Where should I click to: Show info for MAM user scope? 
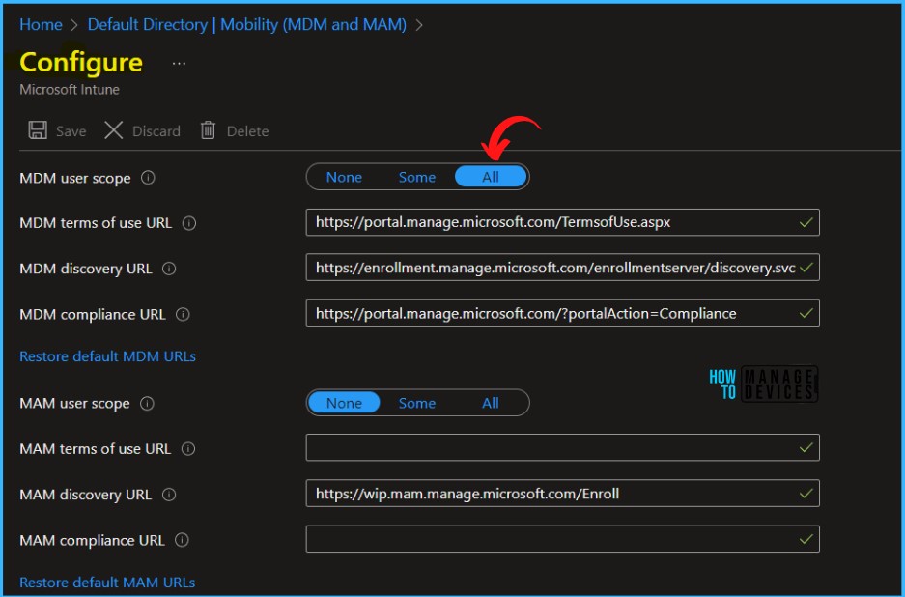coord(147,403)
